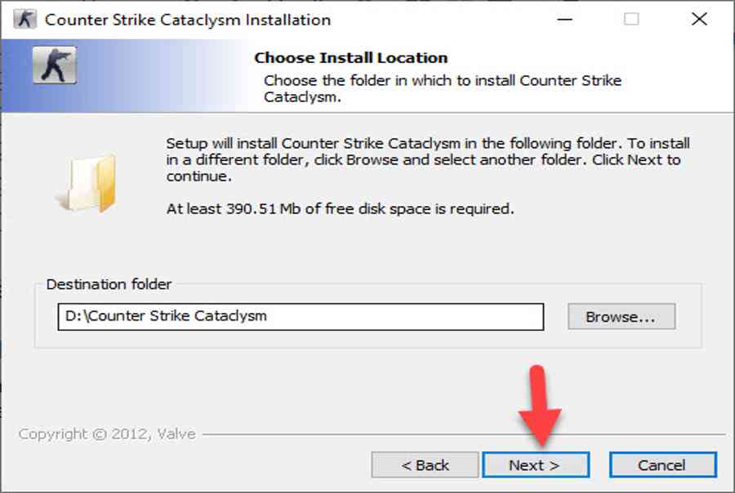Click the disabled maximize window button
Image resolution: width=735 pixels, height=493 pixels.
pos(631,20)
